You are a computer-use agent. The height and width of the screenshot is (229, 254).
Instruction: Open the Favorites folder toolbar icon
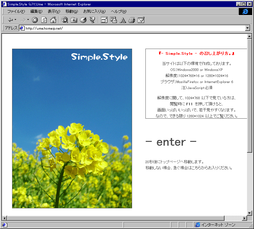coord(74,20)
